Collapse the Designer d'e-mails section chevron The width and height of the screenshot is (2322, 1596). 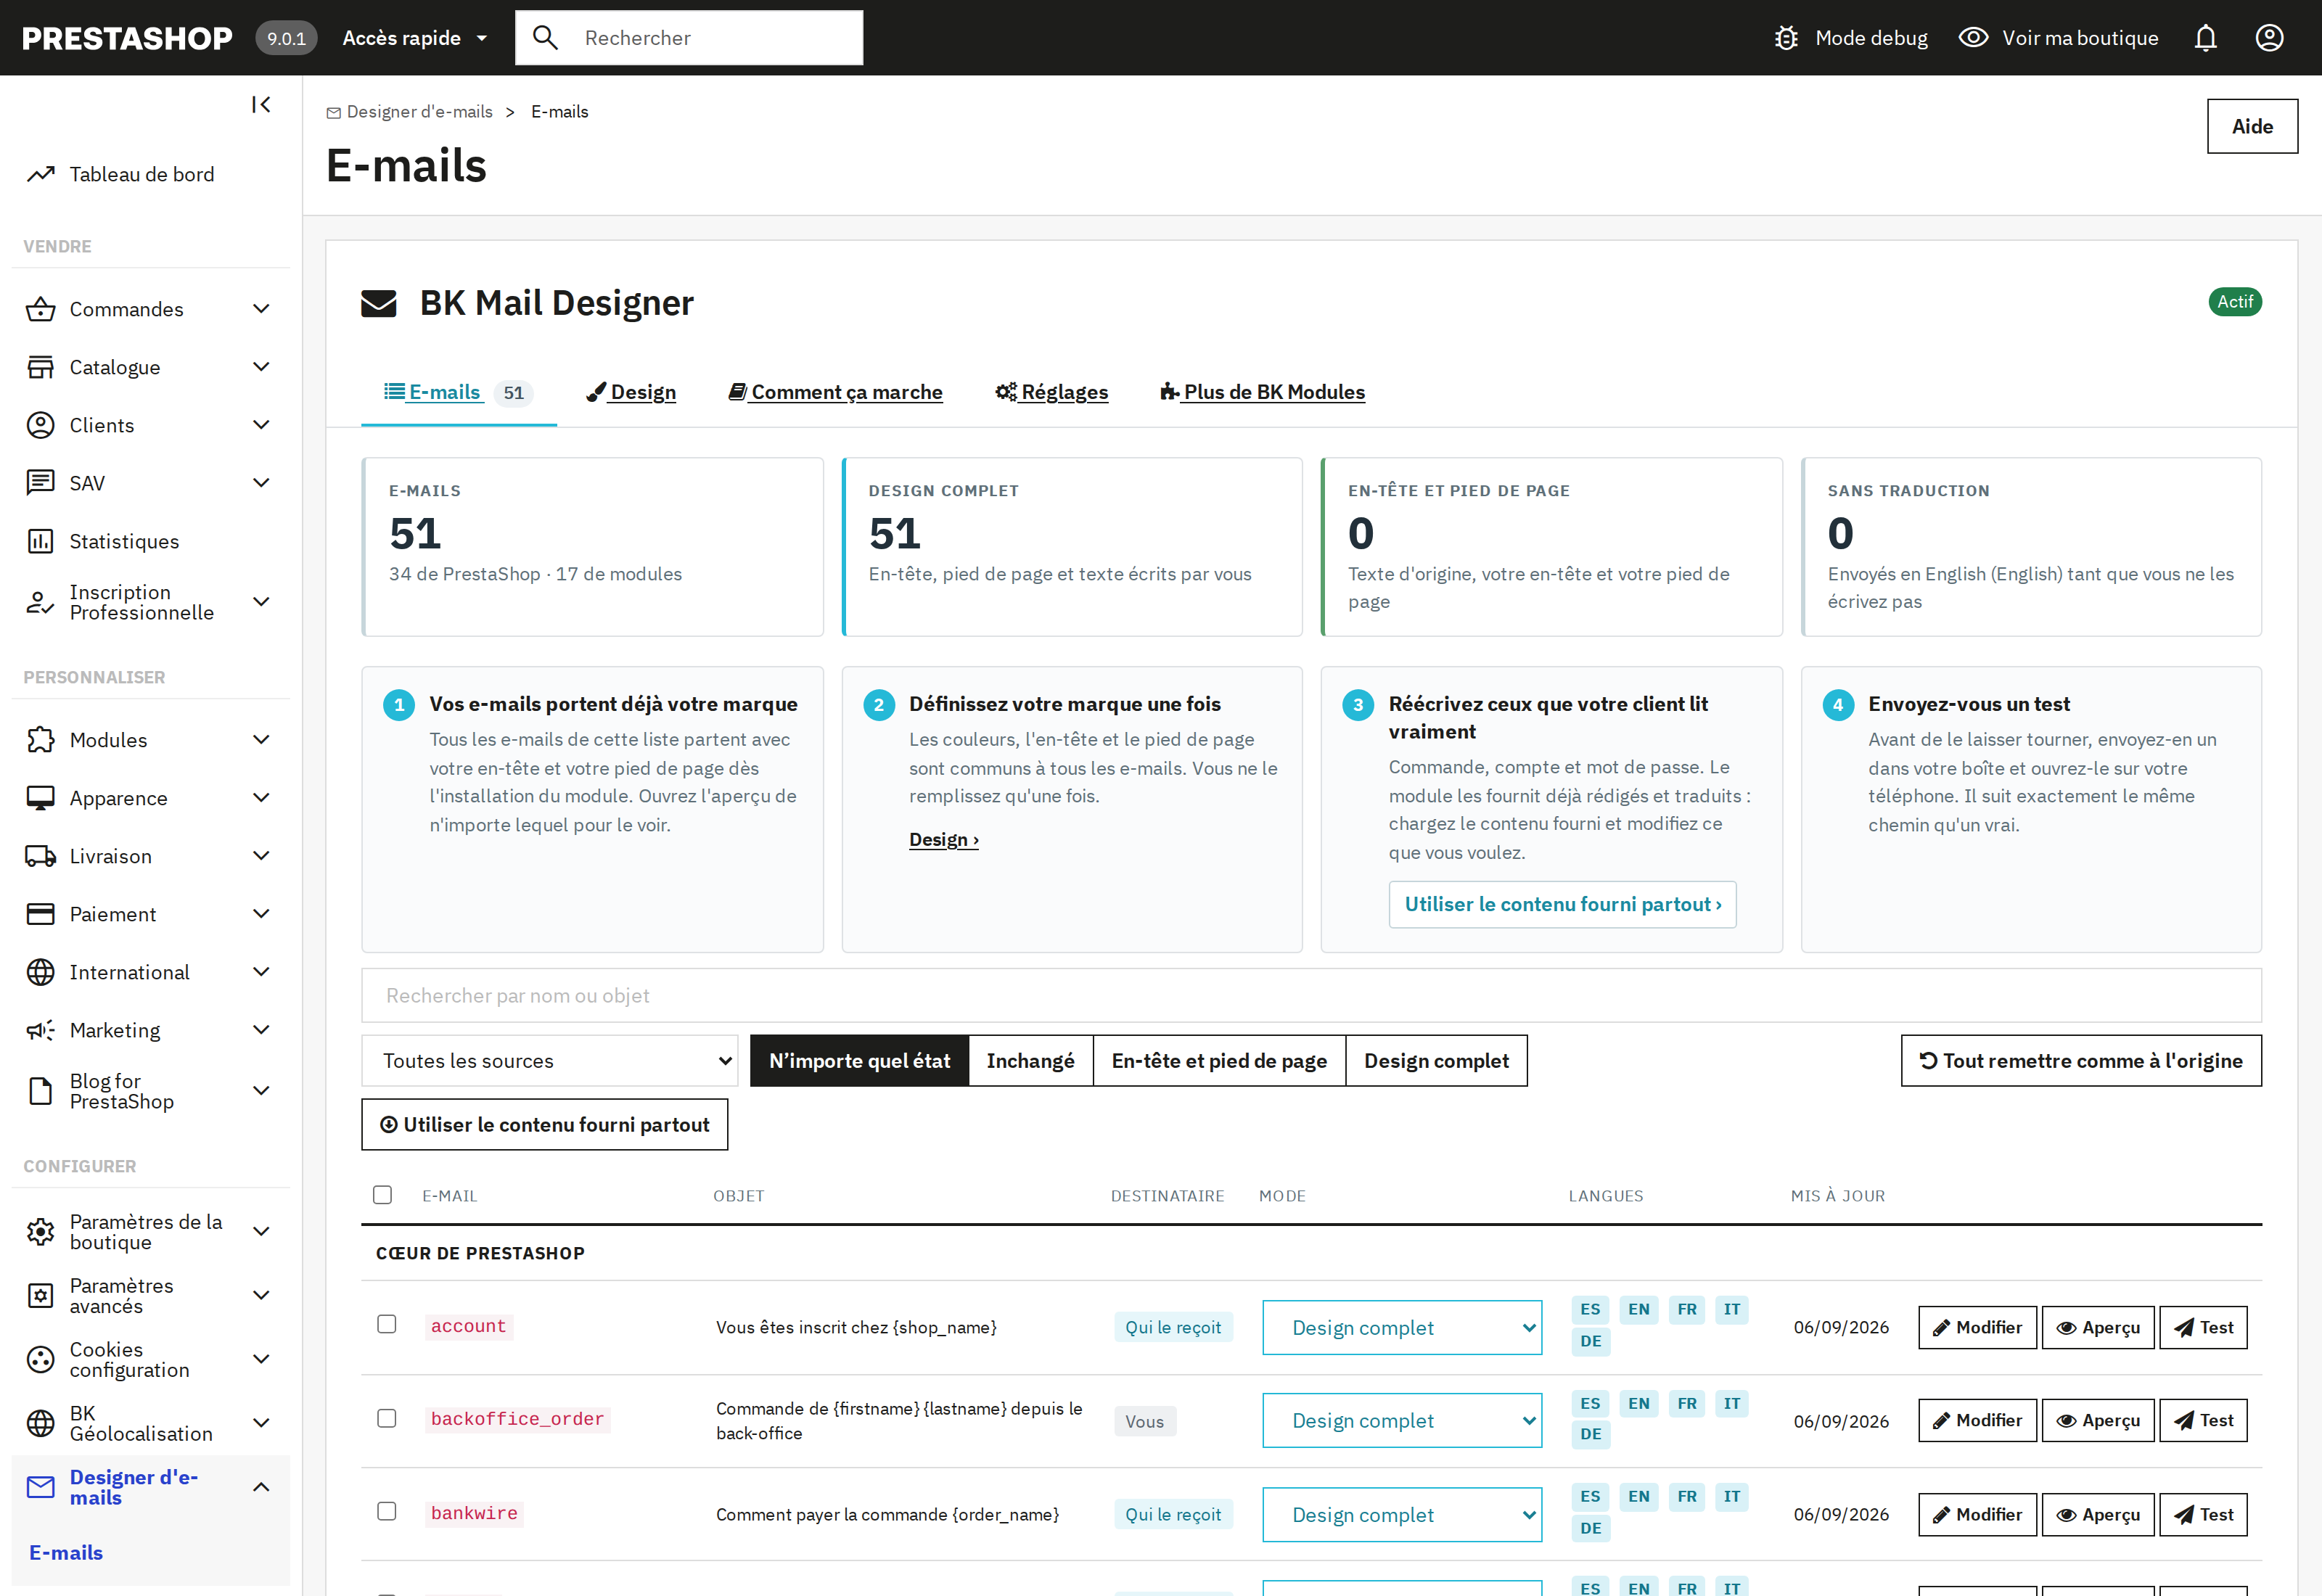(x=261, y=1487)
